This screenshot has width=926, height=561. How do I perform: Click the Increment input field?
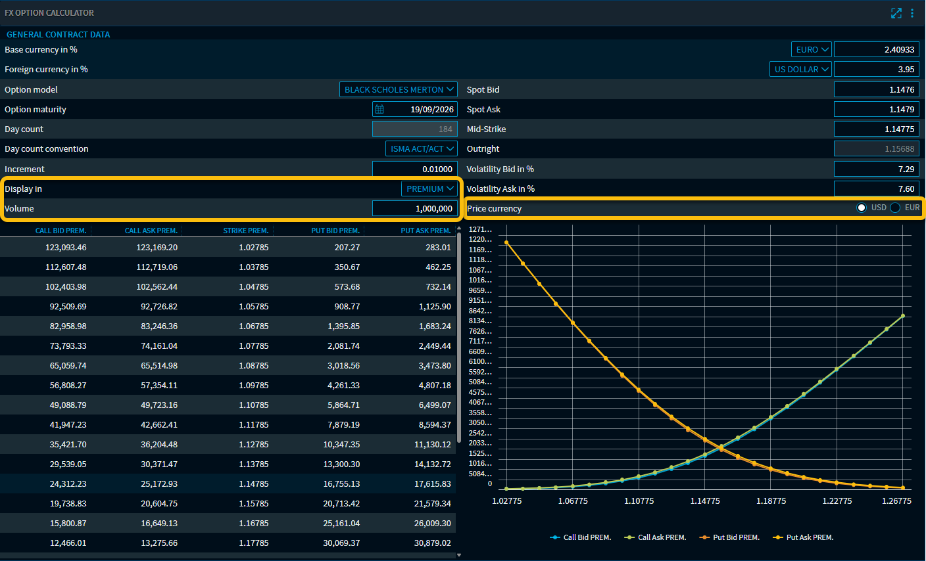415,169
